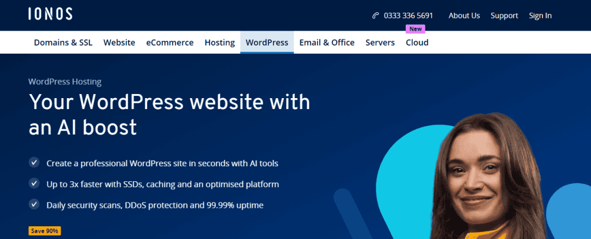Open the Domains & SSL menu
This screenshot has height=239, width=591.
click(63, 43)
